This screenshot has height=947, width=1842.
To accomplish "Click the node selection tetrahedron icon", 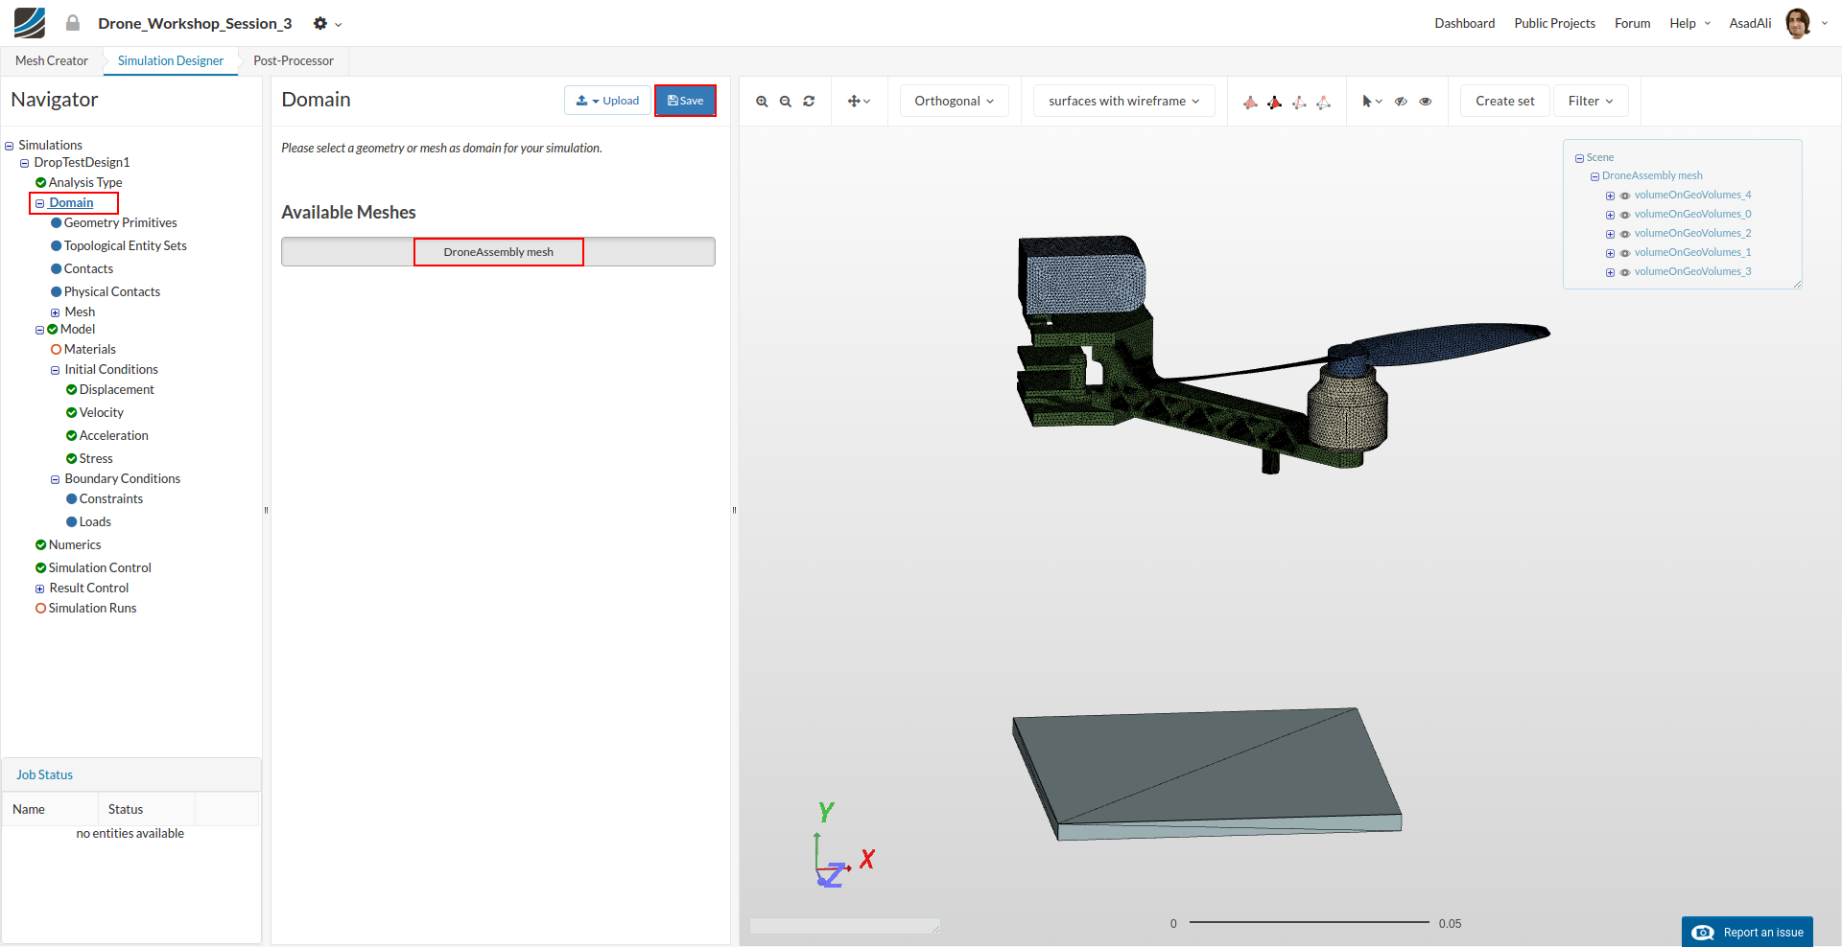I will pyautogui.click(x=1323, y=102).
